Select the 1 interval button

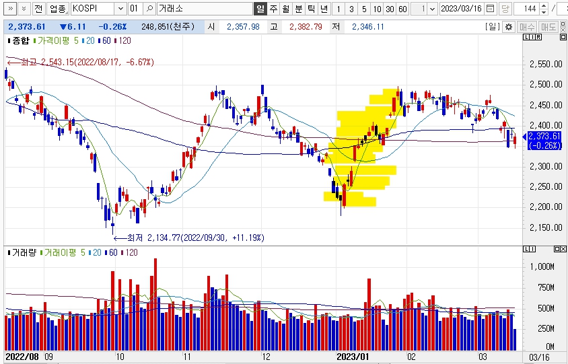pos(339,9)
